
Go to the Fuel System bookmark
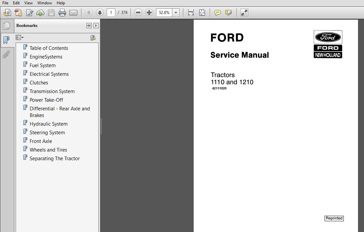pos(42,65)
